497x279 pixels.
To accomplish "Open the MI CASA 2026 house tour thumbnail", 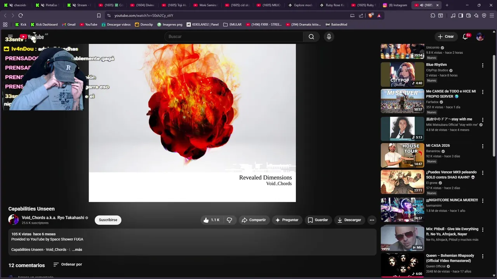I will coord(402,155).
